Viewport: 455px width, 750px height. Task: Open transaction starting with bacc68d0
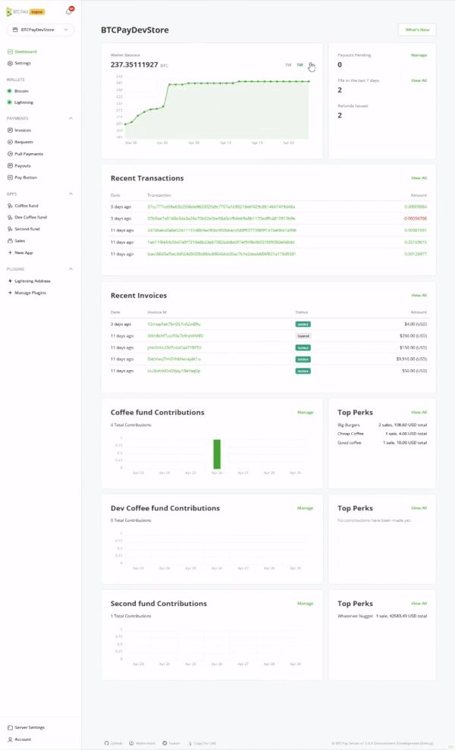pos(221,254)
